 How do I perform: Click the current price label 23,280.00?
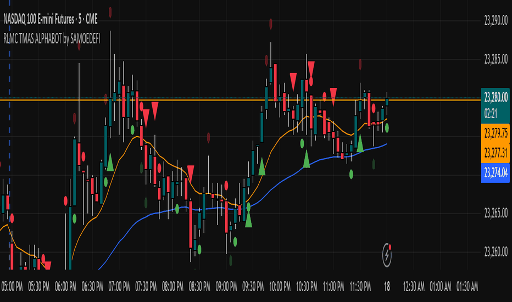tap(496, 97)
